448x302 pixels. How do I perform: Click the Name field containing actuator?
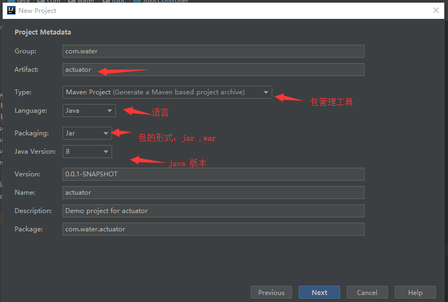tap(213, 193)
